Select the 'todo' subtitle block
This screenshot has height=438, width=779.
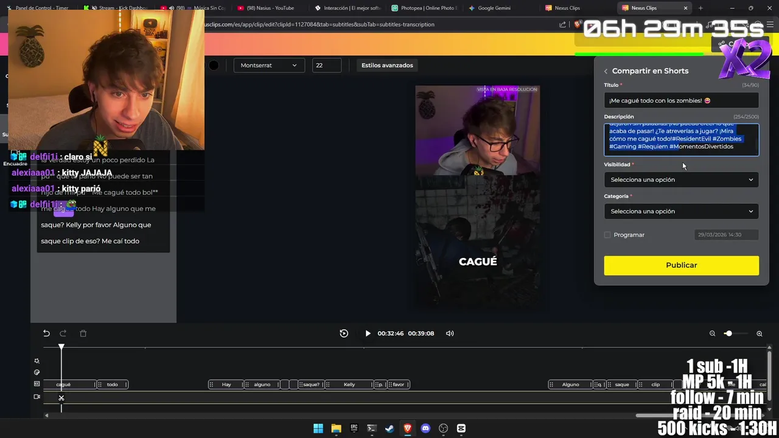pyautogui.click(x=113, y=384)
